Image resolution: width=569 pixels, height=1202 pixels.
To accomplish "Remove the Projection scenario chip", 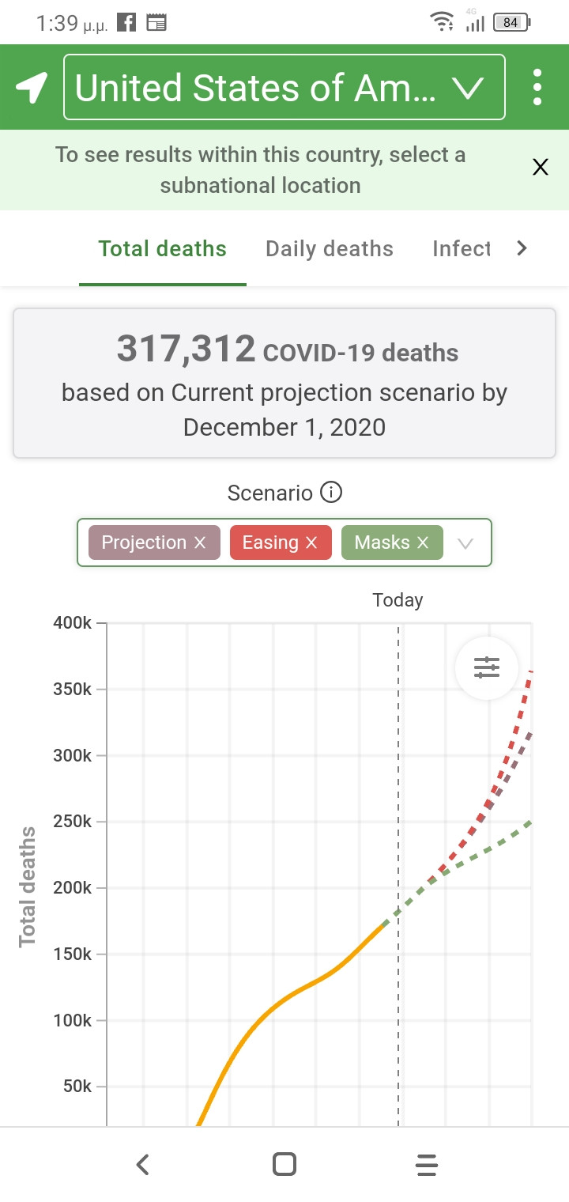I will click(200, 542).
